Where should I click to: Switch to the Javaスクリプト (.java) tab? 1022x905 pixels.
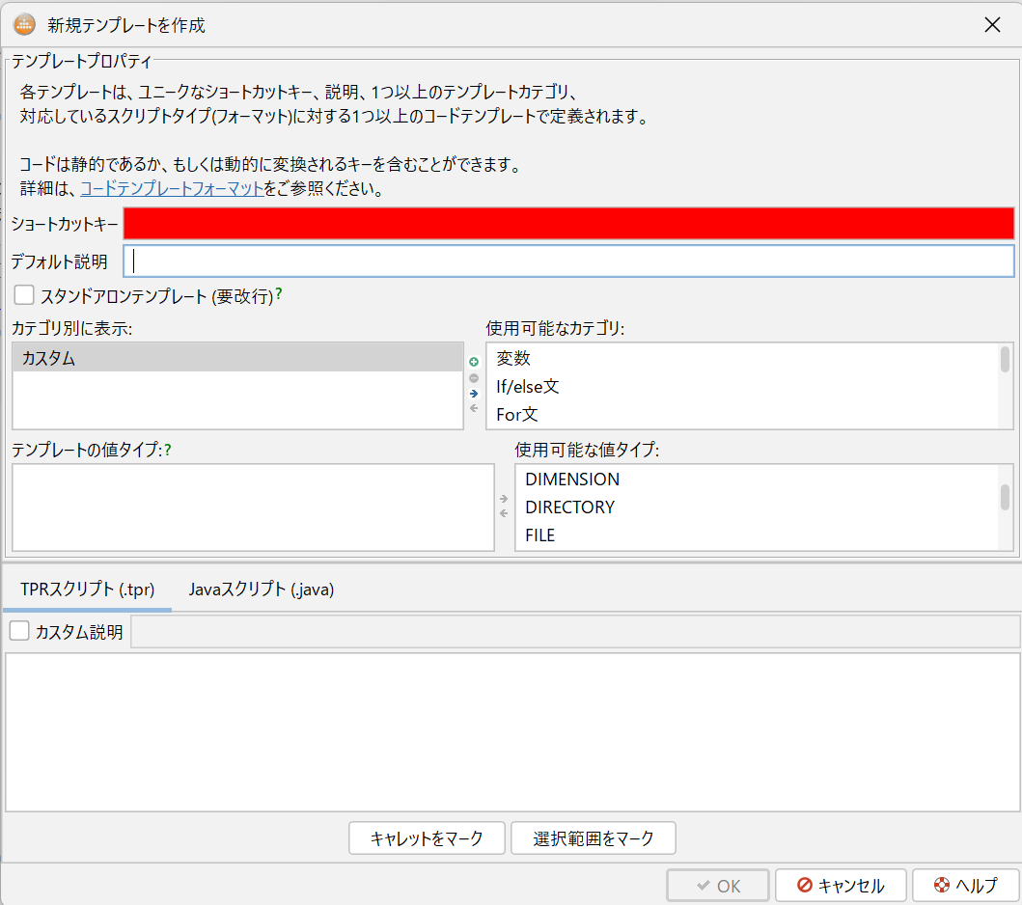(x=260, y=590)
